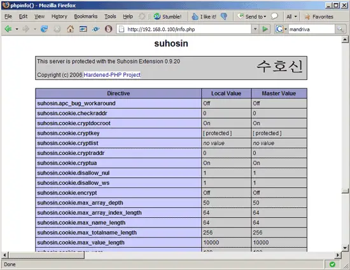Click suhosin.cookie.disallow_nul directive cell
This screenshot has height=270, width=350.
pyautogui.click(x=118, y=173)
